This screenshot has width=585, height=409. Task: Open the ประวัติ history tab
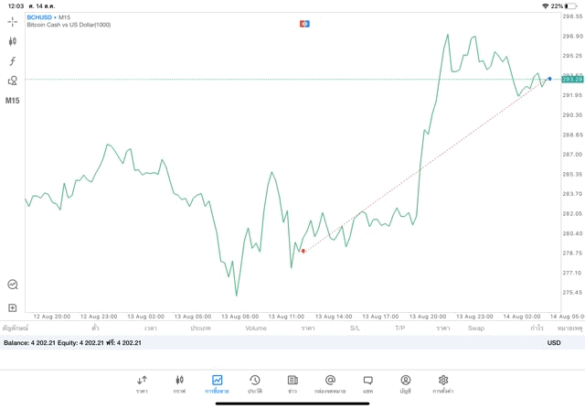tap(254, 383)
